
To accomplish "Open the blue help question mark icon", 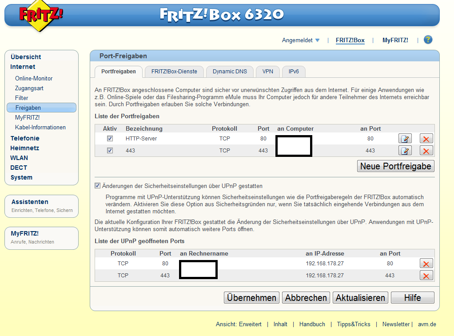I will 428,40.
